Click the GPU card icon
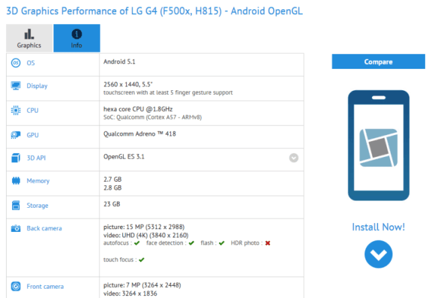Screen dimensions: 441x298 tap(16, 135)
